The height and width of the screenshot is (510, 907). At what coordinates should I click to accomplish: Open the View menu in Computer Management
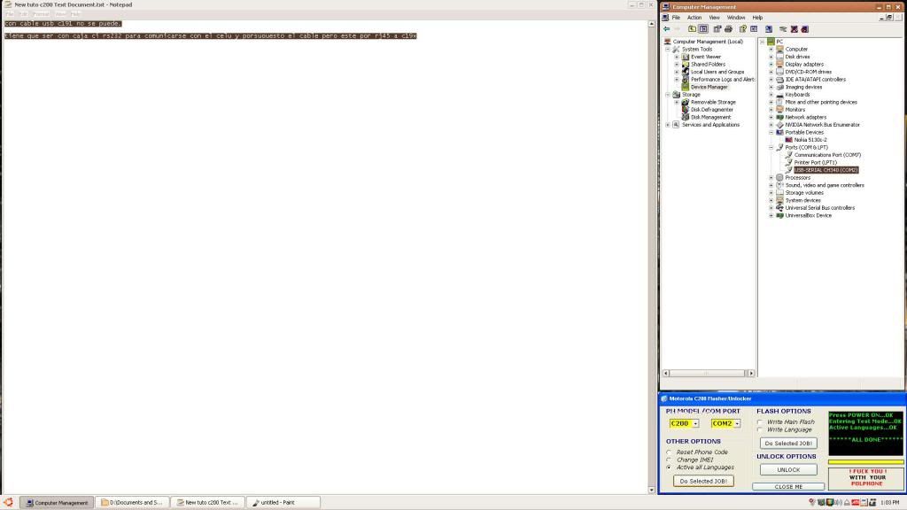(714, 18)
